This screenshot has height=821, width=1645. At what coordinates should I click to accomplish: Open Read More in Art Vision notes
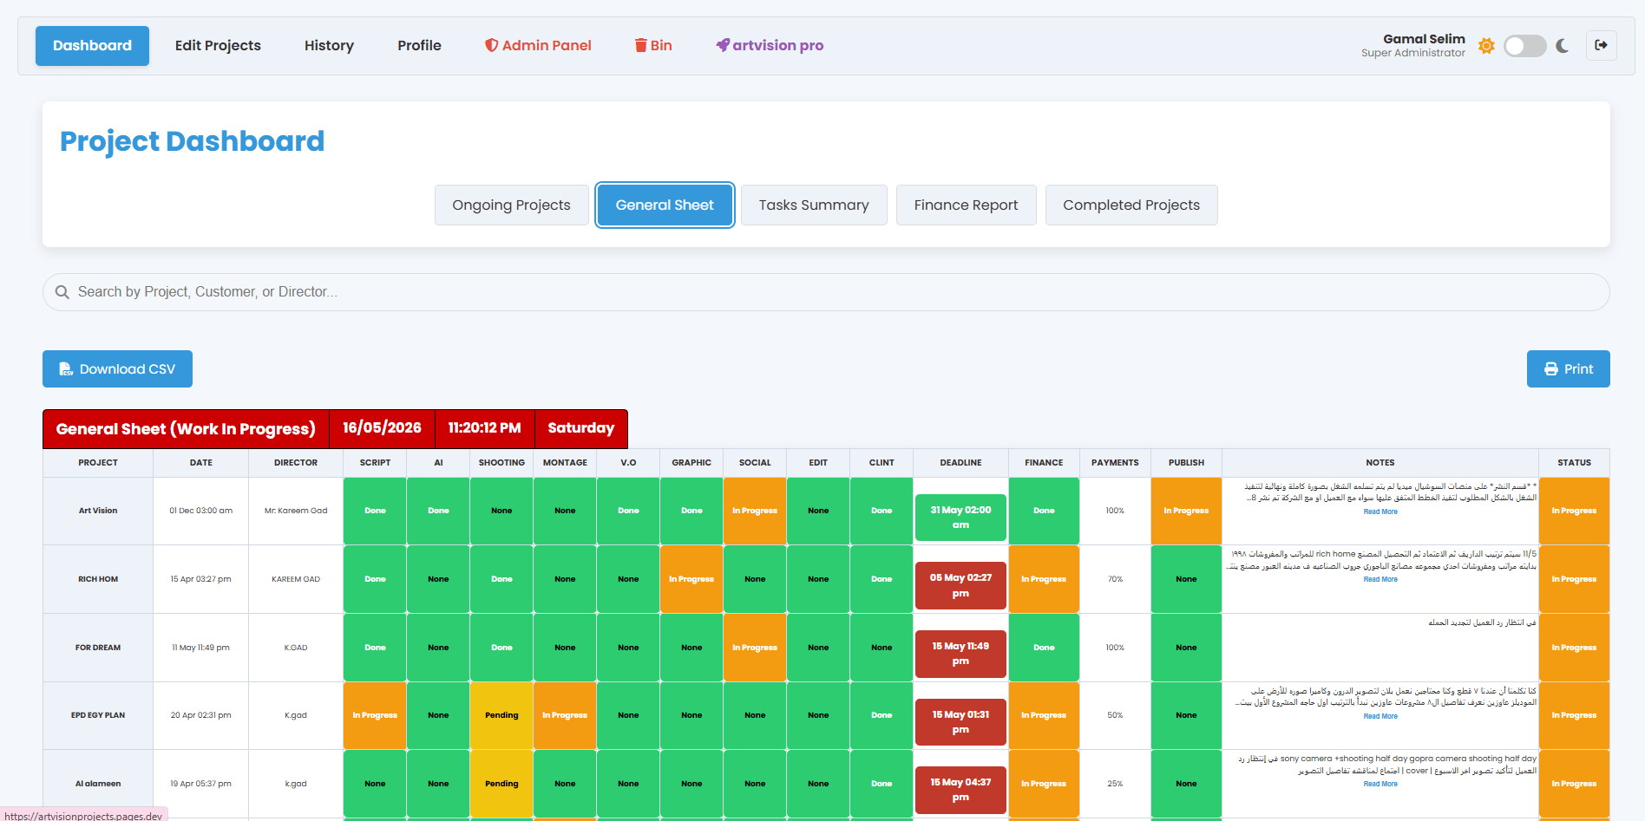click(x=1380, y=512)
